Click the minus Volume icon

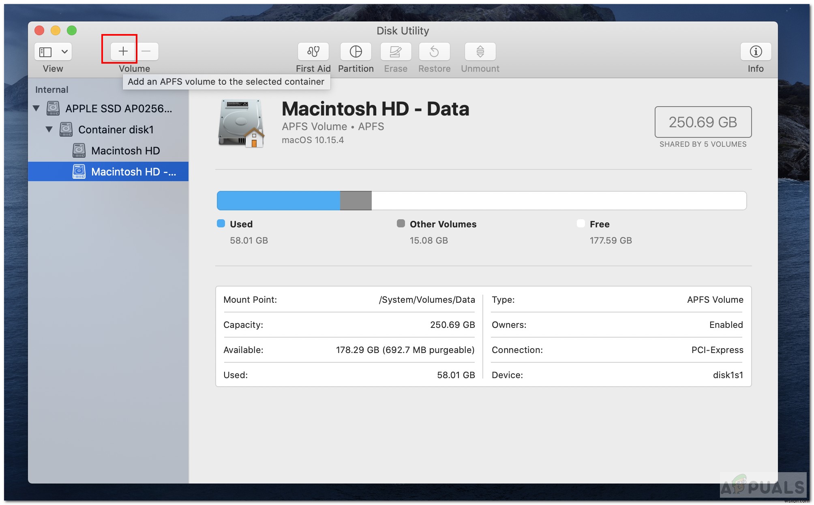(x=146, y=51)
